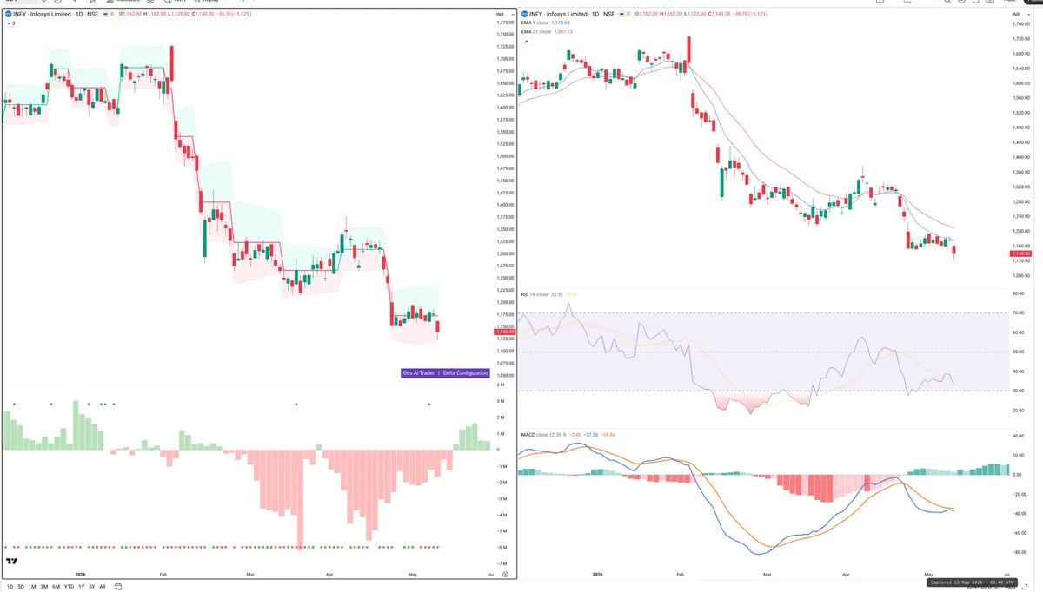Click the Ocs Ai Trader Delta Configuration label
Image resolution: width=1043 pixels, height=592 pixels.
tap(445, 373)
